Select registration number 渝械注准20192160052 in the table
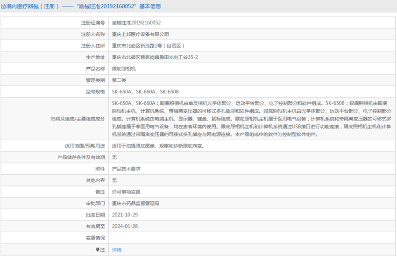397x256 pixels. pyautogui.click(x=136, y=22)
